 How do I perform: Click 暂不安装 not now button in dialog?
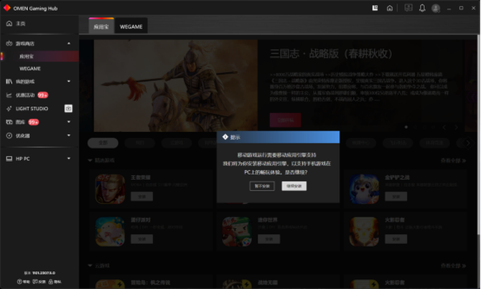point(262,186)
